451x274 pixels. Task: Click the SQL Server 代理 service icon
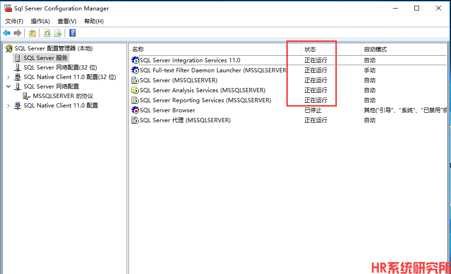click(135, 120)
